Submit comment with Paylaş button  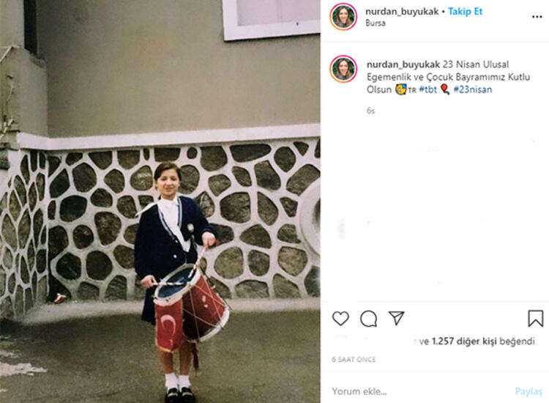529,391
